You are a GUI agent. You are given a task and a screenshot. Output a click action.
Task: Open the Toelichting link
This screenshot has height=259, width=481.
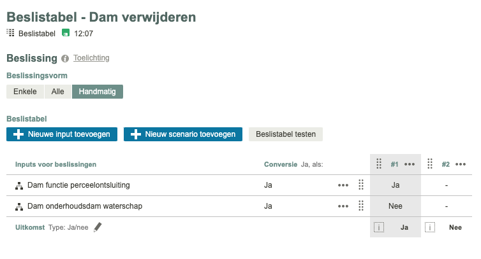click(92, 58)
